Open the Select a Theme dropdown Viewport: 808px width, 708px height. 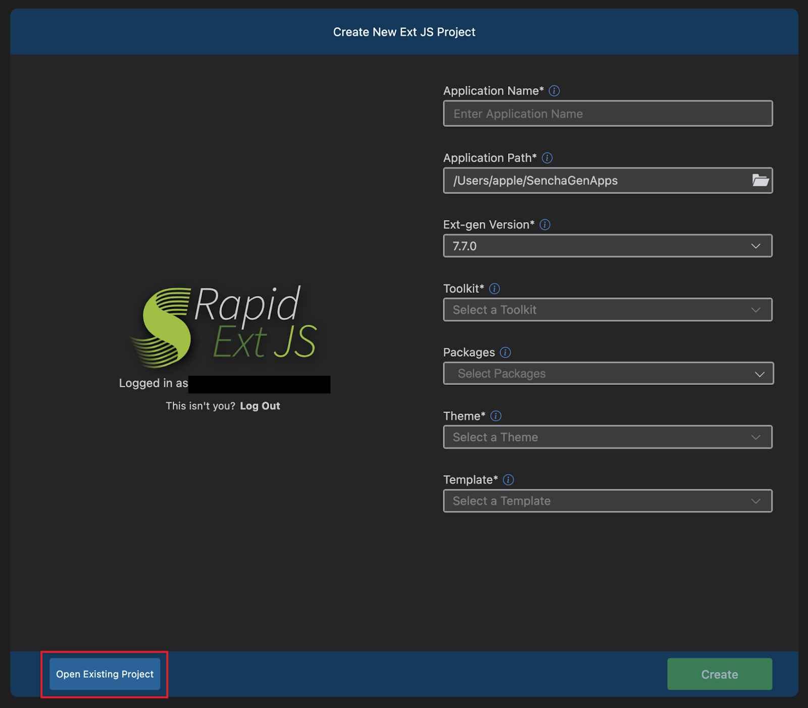[608, 437]
